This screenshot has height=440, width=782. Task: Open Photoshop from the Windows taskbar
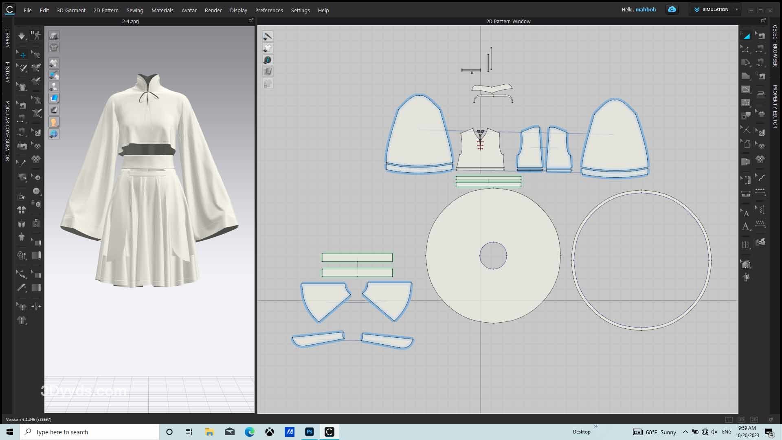pyautogui.click(x=310, y=432)
